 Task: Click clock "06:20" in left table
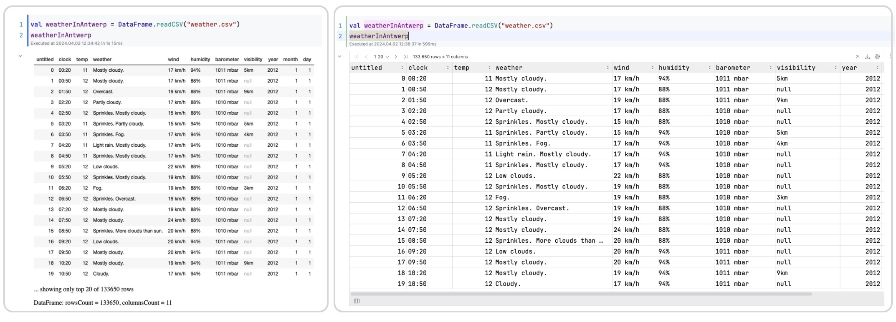[65, 188]
